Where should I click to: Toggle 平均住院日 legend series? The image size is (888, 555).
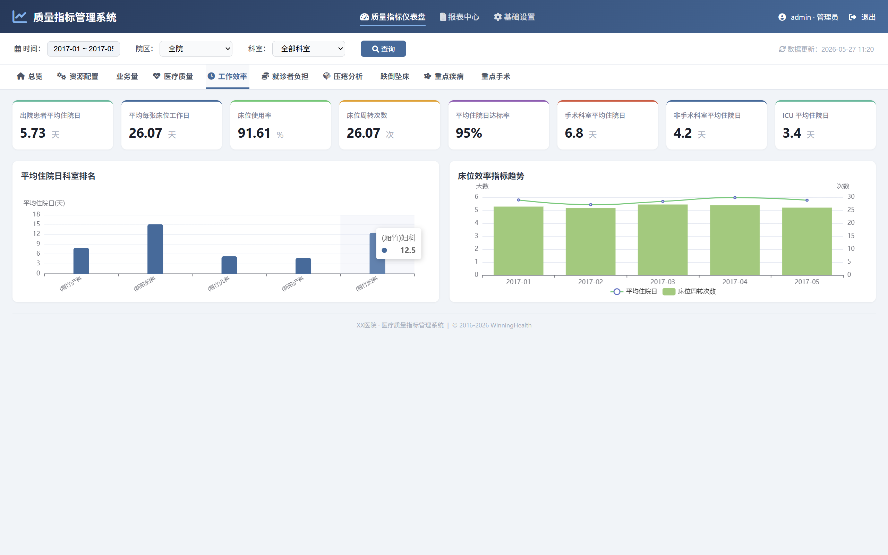pyautogui.click(x=634, y=291)
